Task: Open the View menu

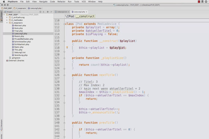Action: click(34, 2)
